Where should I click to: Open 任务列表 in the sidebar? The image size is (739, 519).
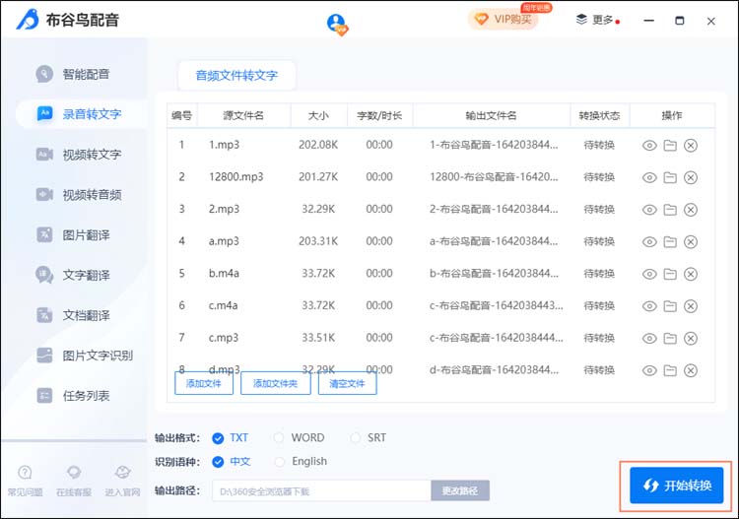pos(86,396)
